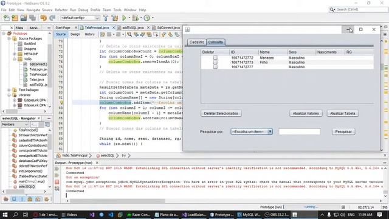Click the Undo toolbar icon
Image resolution: width=389 pixels, height=219 pixels.
point(43,18)
